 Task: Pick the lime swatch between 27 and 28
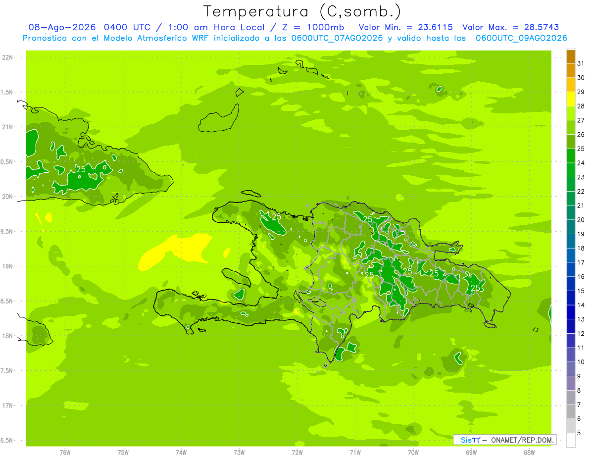pos(571,113)
